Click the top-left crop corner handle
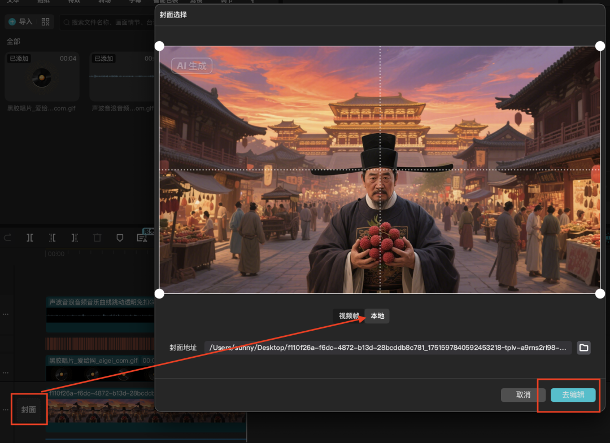The image size is (610, 443). (159, 46)
